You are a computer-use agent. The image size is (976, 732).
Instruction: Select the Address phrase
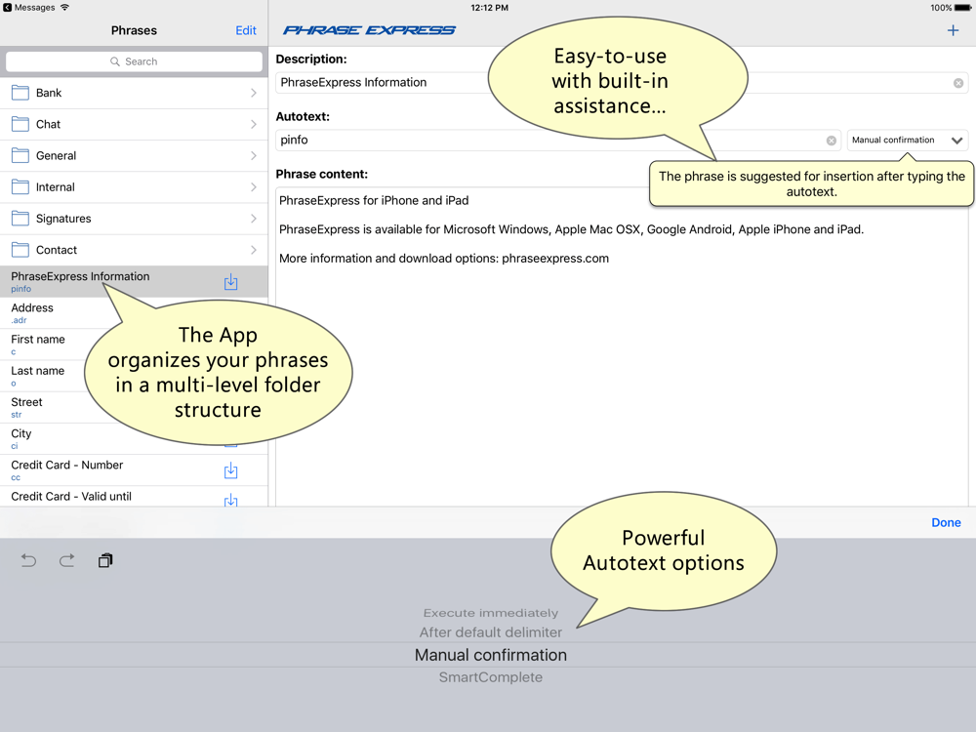pyautogui.click(x=134, y=313)
